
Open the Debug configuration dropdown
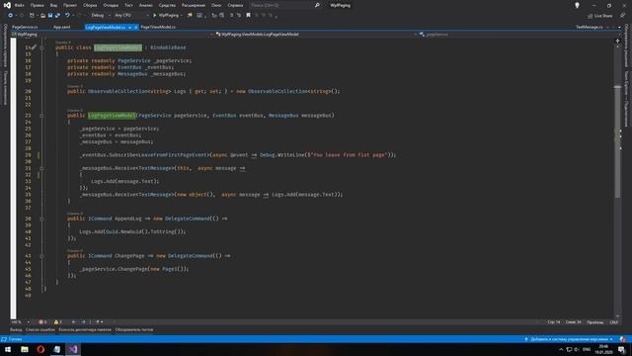coord(100,16)
